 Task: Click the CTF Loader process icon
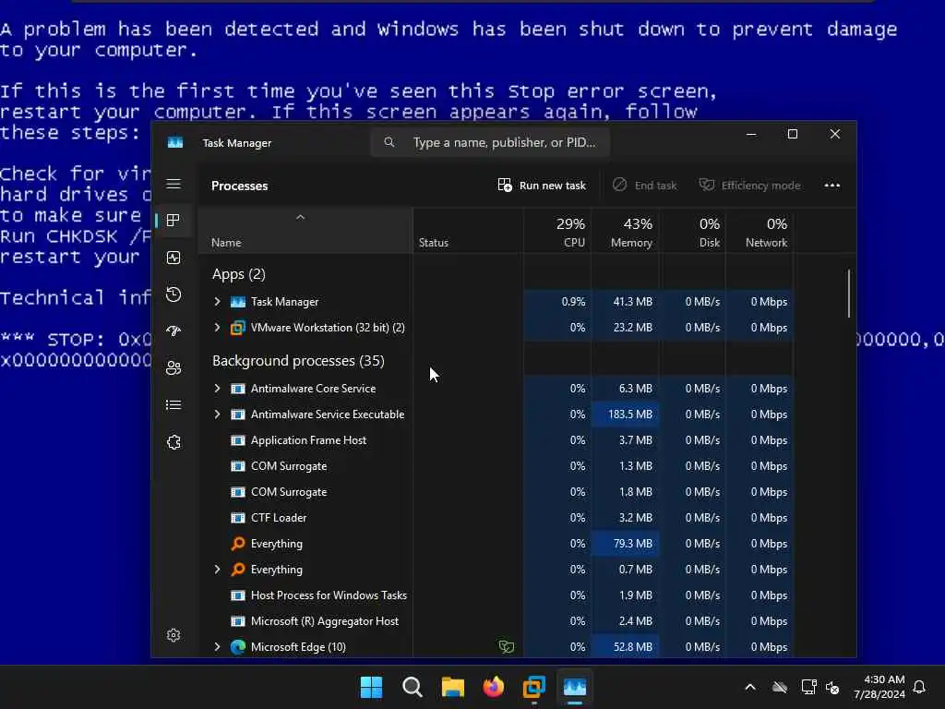238,518
